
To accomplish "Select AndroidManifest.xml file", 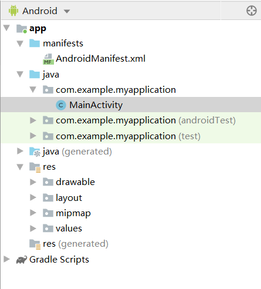I will [x=100, y=59].
